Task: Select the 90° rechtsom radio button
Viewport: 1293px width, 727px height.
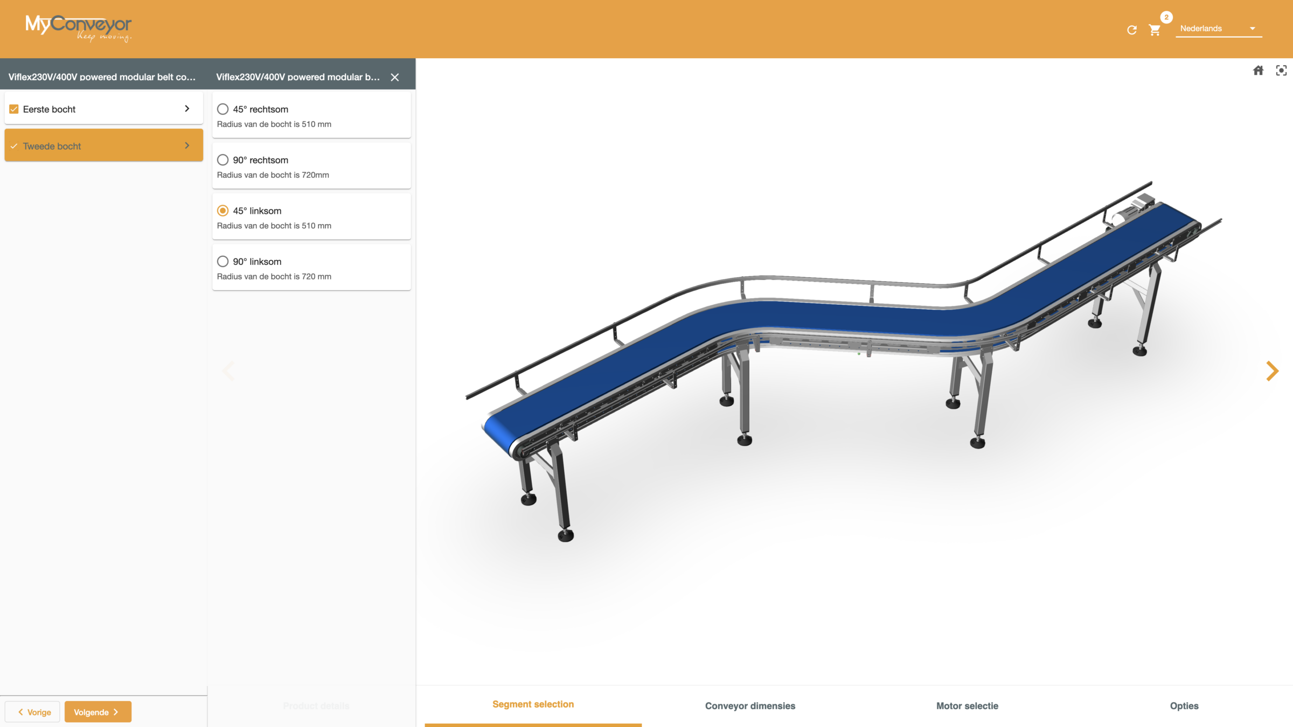Action: click(x=223, y=160)
